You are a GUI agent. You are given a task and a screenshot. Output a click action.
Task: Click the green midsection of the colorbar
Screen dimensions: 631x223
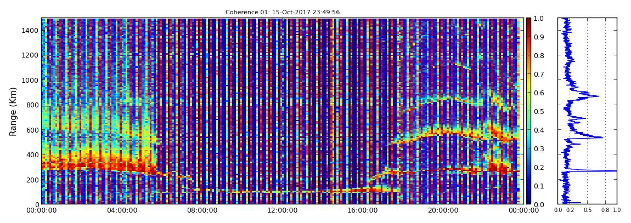tap(528, 111)
